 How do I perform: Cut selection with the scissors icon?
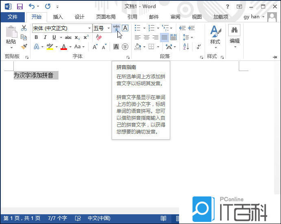(24, 28)
